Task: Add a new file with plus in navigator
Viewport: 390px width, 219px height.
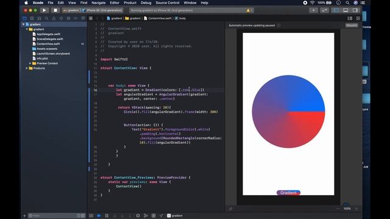Action: [24, 215]
